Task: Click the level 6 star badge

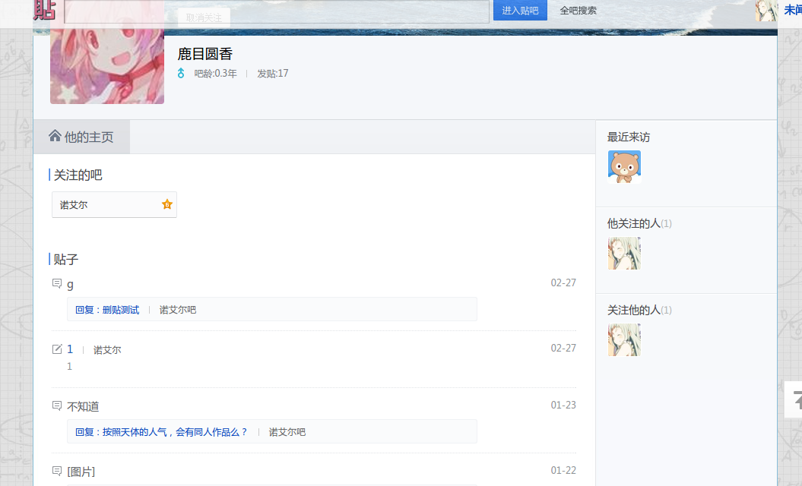Action: click(x=166, y=204)
